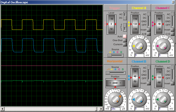The image size is (176, 112).
Task: Toggle Invert for Channel A
Action: tap(149, 30)
